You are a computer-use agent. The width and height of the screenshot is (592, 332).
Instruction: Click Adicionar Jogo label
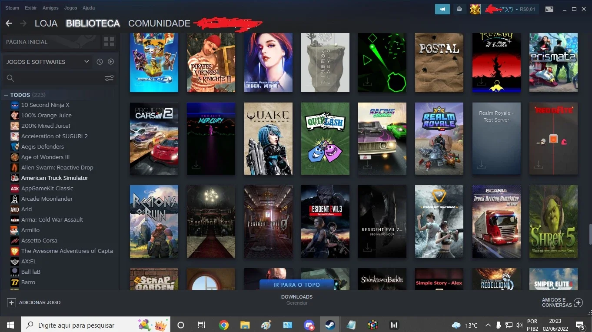click(x=40, y=302)
